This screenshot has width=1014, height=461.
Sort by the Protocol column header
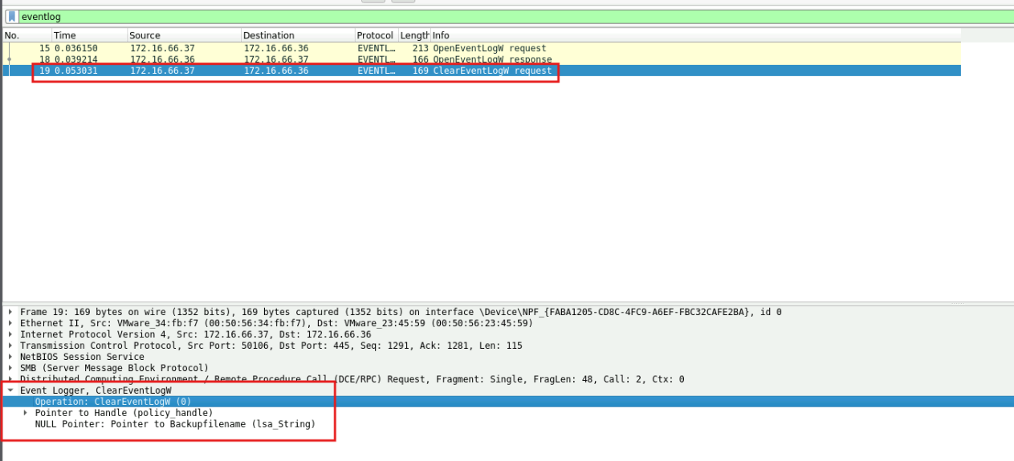[x=377, y=35]
